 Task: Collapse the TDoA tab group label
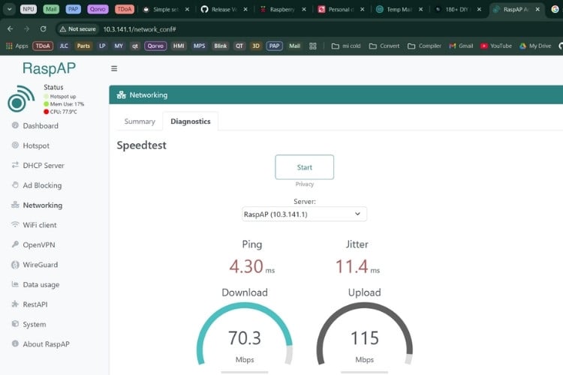point(124,9)
